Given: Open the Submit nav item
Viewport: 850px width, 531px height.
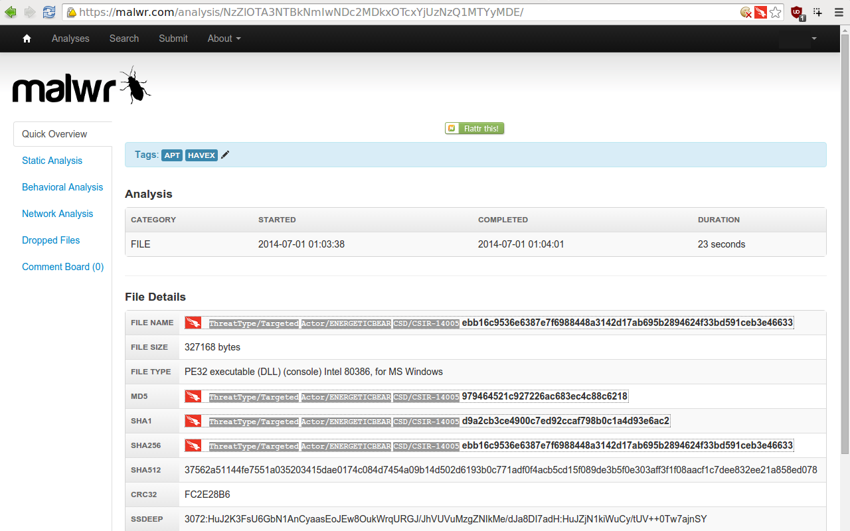Looking at the screenshot, I should [173, 38].
